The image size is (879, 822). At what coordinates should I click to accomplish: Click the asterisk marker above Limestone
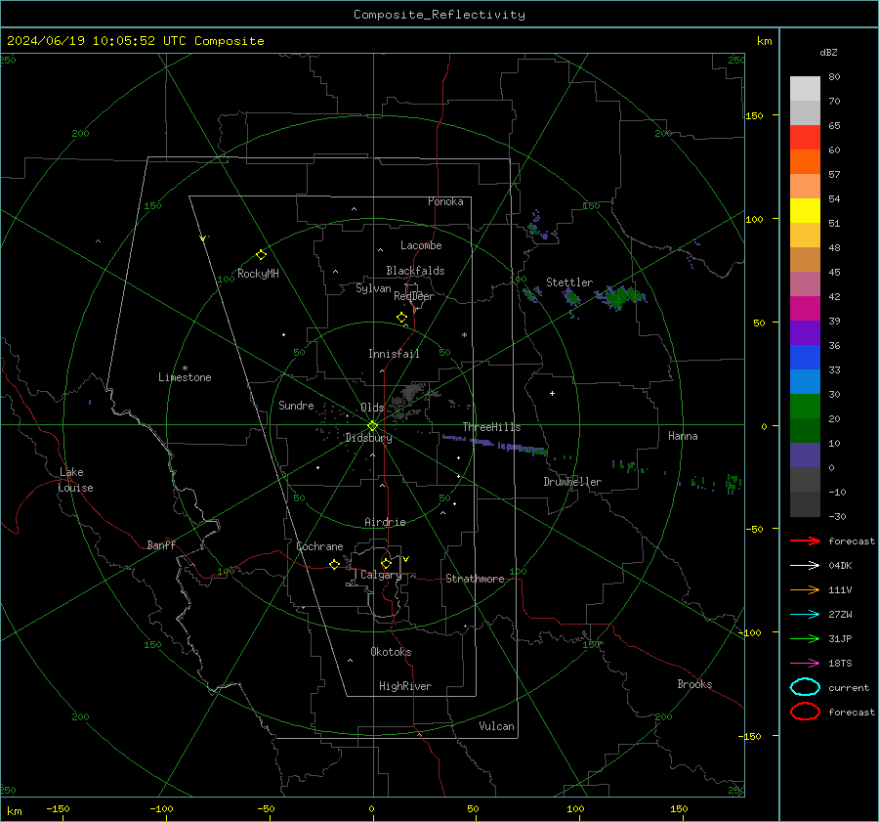point(185,368)
